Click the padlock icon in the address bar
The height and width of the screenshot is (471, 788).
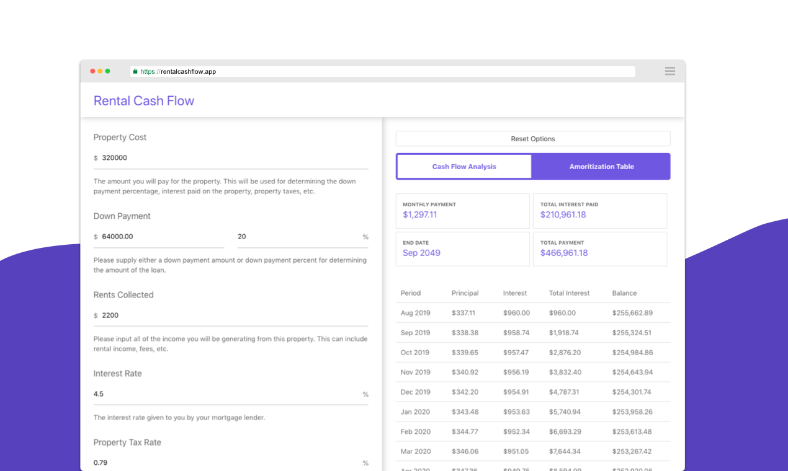(135, 71)
